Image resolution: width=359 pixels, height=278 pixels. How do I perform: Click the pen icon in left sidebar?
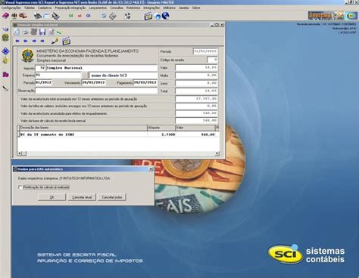5,88
